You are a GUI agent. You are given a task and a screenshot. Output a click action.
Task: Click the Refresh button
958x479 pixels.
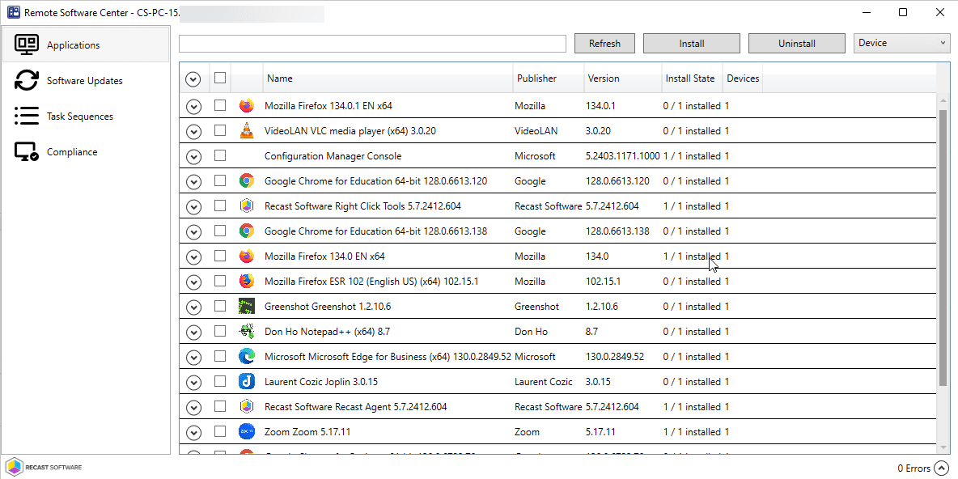click(x=605, y=44)
